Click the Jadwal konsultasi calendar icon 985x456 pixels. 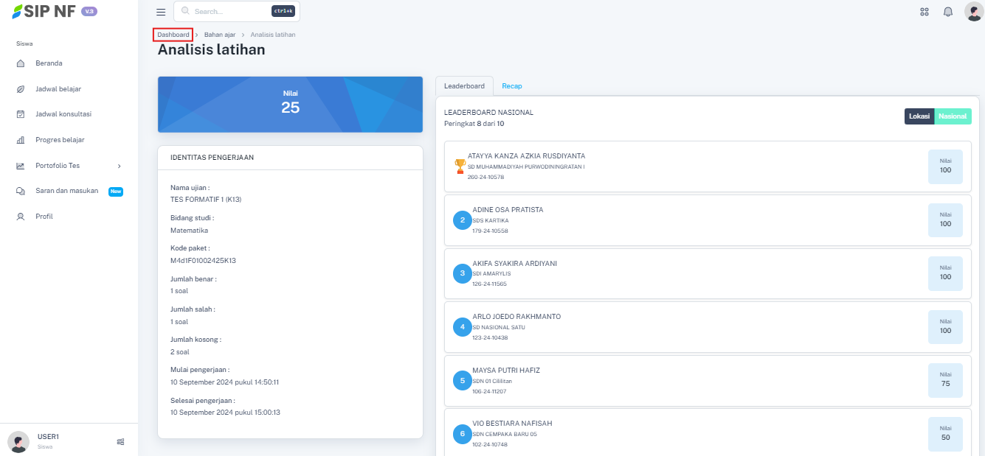pos(21,114)
